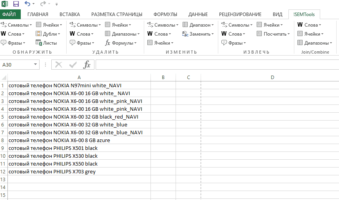Open Символы menu in УДАЛИТЬ group

(85, 25)
